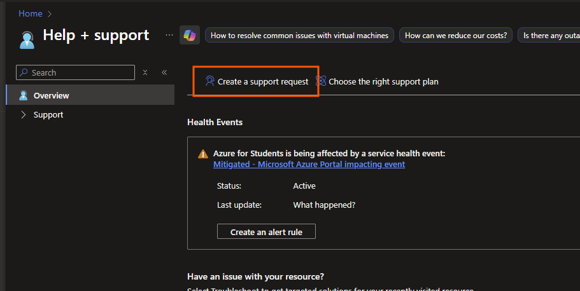Click Create a support request

pyautogui.click(x=257, y=81)
